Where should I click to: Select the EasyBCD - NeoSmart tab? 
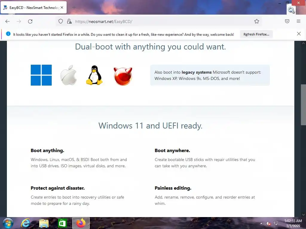point(33,7)
